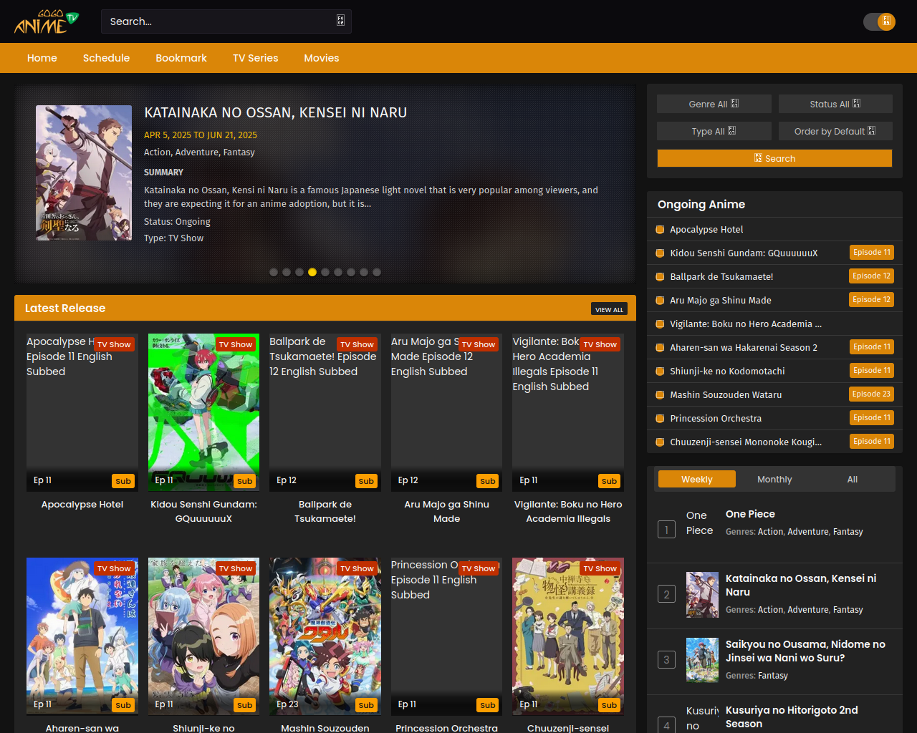Viewport: 917px width, 733px height.
Task: Select fifth carousel dot
Action: click(325, 272)
